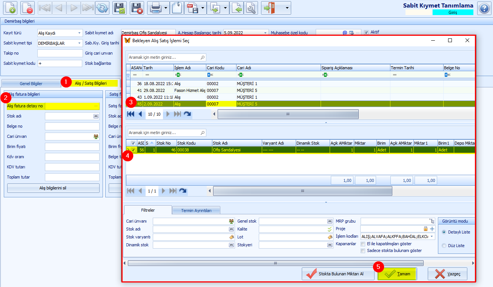Viewport: 493px width, 287px height.
Task: Open the Termin Ayrıntıları tab
Action: tap(196, 211)
